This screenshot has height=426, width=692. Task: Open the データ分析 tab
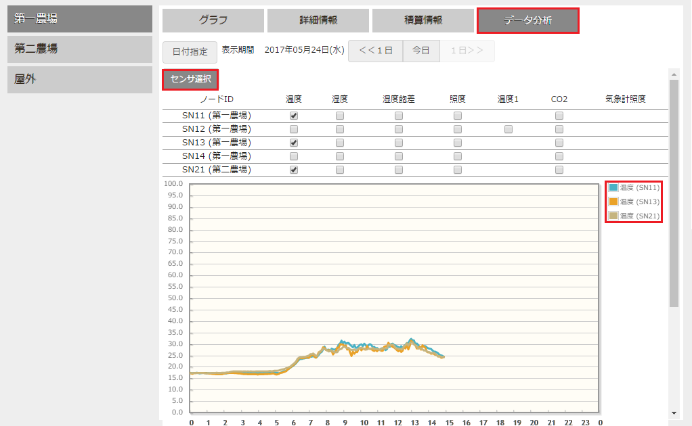tap(527, 20)
